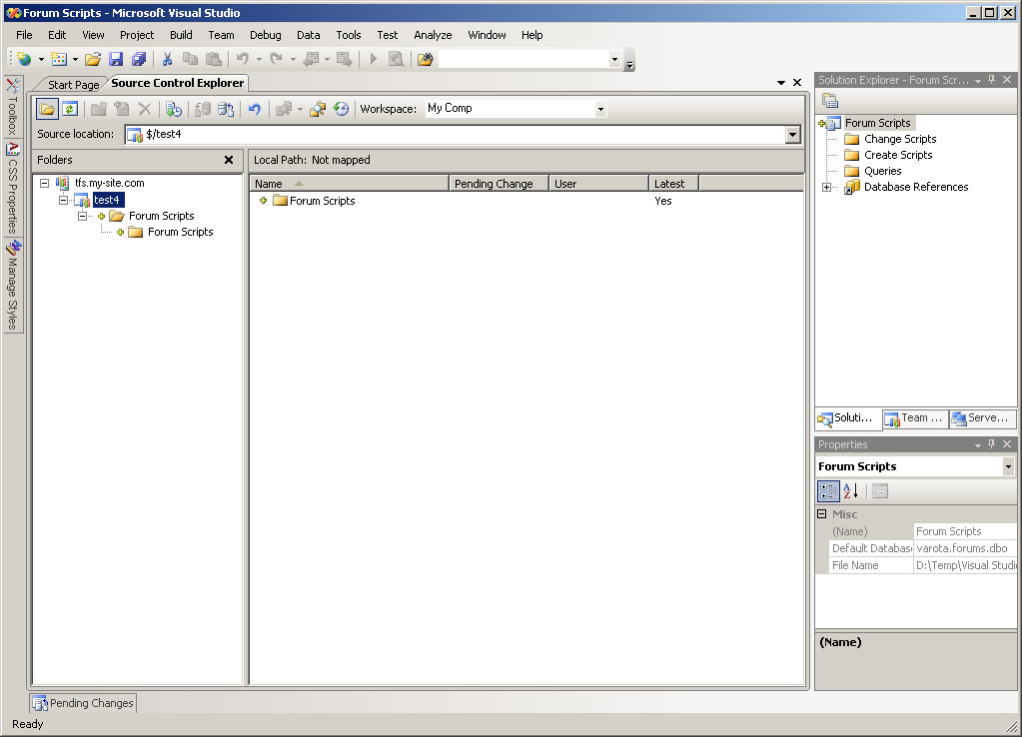Select Change Scripts folder in Solution Explorer
The width and height of the screenshot is (1022, 737).
click(x=900, y=139)
